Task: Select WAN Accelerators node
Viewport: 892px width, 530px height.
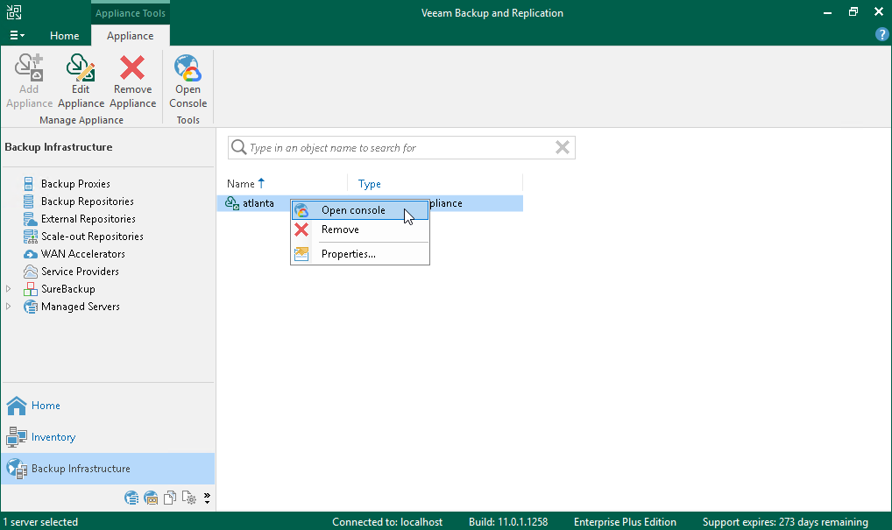Action: point(83,254)
